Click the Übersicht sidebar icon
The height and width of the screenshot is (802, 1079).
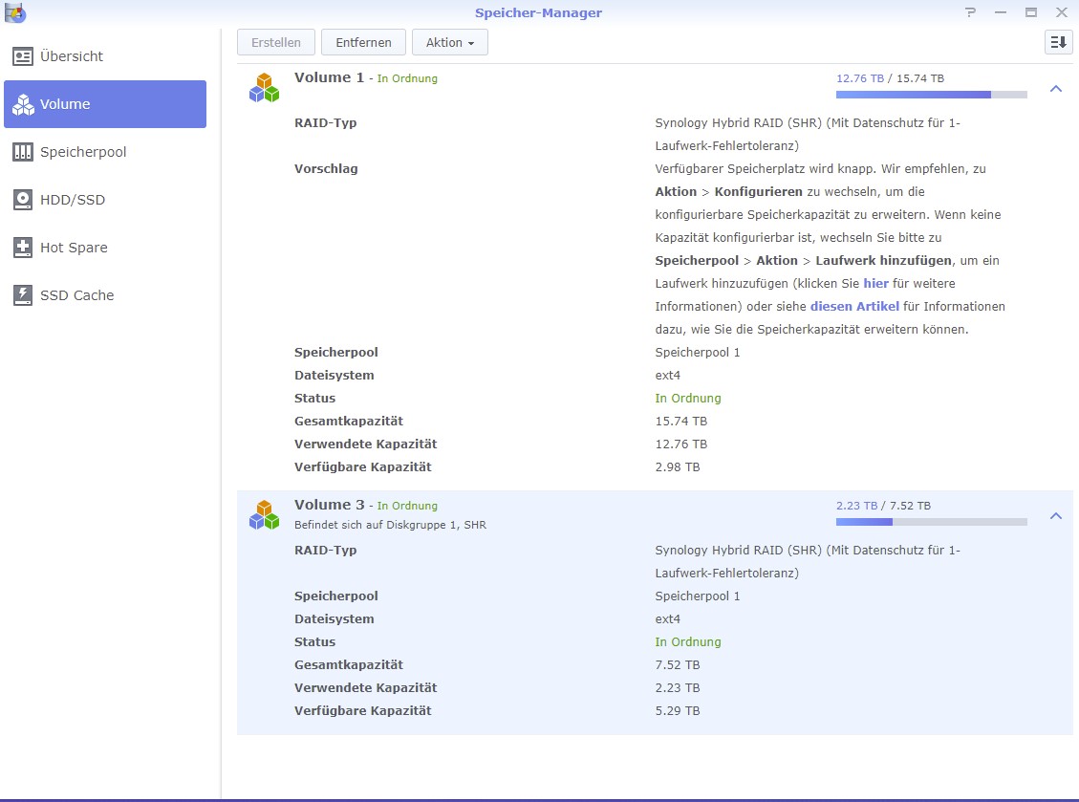point(23,56)
